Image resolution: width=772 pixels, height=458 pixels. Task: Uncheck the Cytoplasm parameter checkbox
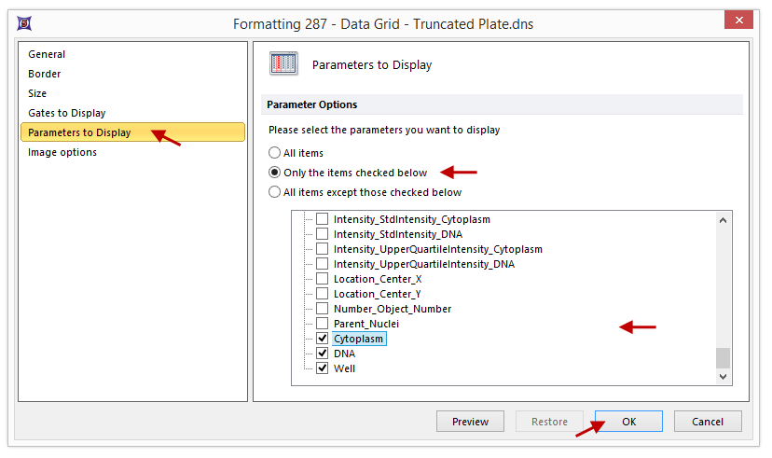(x=322, y=339)
